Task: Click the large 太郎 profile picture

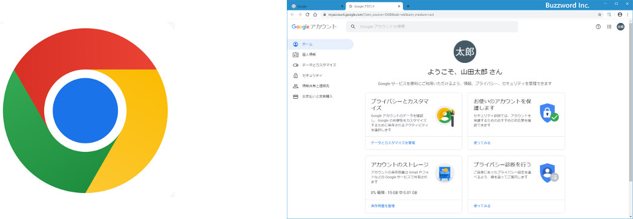Action: pyautogui.click(x=465, y=51)
